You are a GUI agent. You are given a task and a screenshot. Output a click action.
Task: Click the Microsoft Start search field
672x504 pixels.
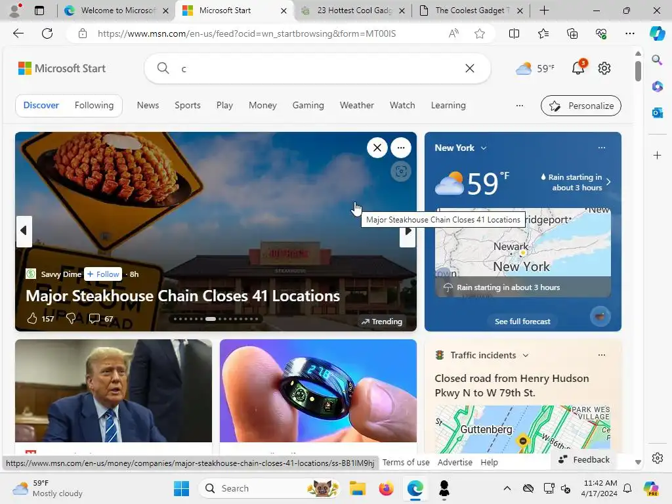tap(317, 68)
